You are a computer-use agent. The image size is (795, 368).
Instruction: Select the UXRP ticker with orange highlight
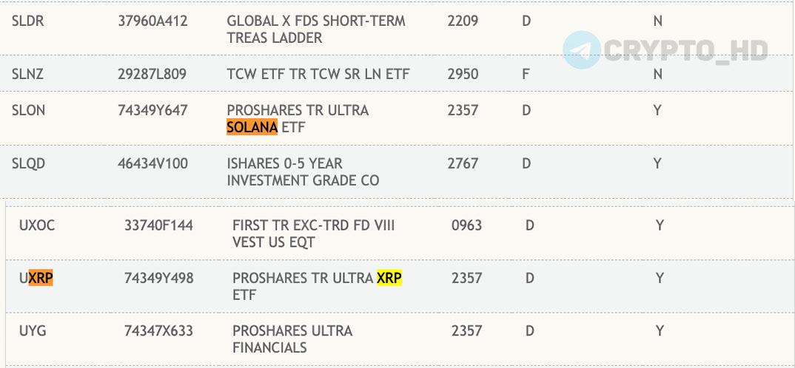(36, 278)
